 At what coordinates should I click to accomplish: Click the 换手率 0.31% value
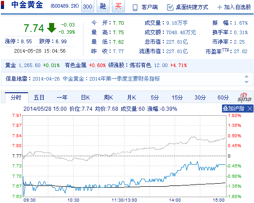241,32
